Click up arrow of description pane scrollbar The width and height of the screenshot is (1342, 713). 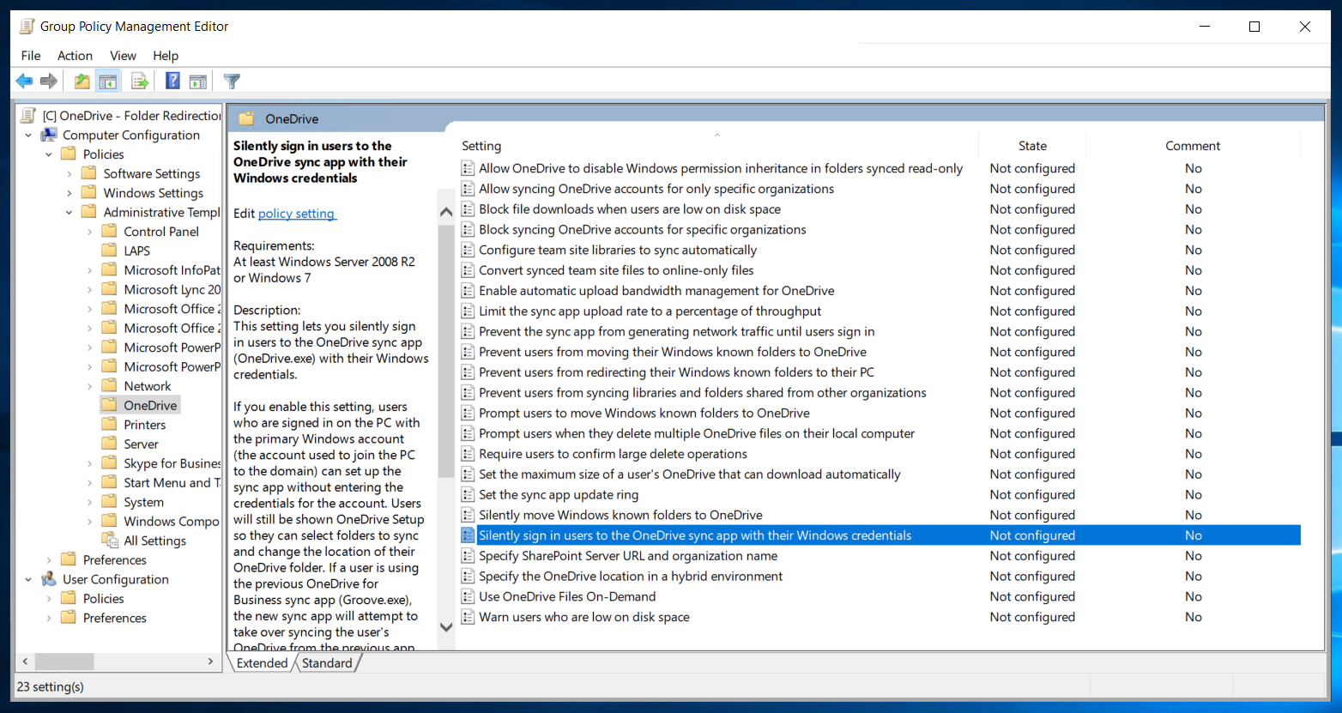pyautogui.click(x=446, y=212)
